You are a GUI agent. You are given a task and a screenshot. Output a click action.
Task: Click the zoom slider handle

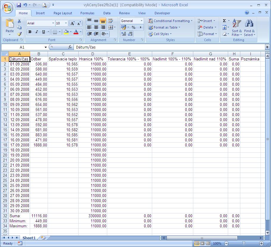(x=244, y=243)
